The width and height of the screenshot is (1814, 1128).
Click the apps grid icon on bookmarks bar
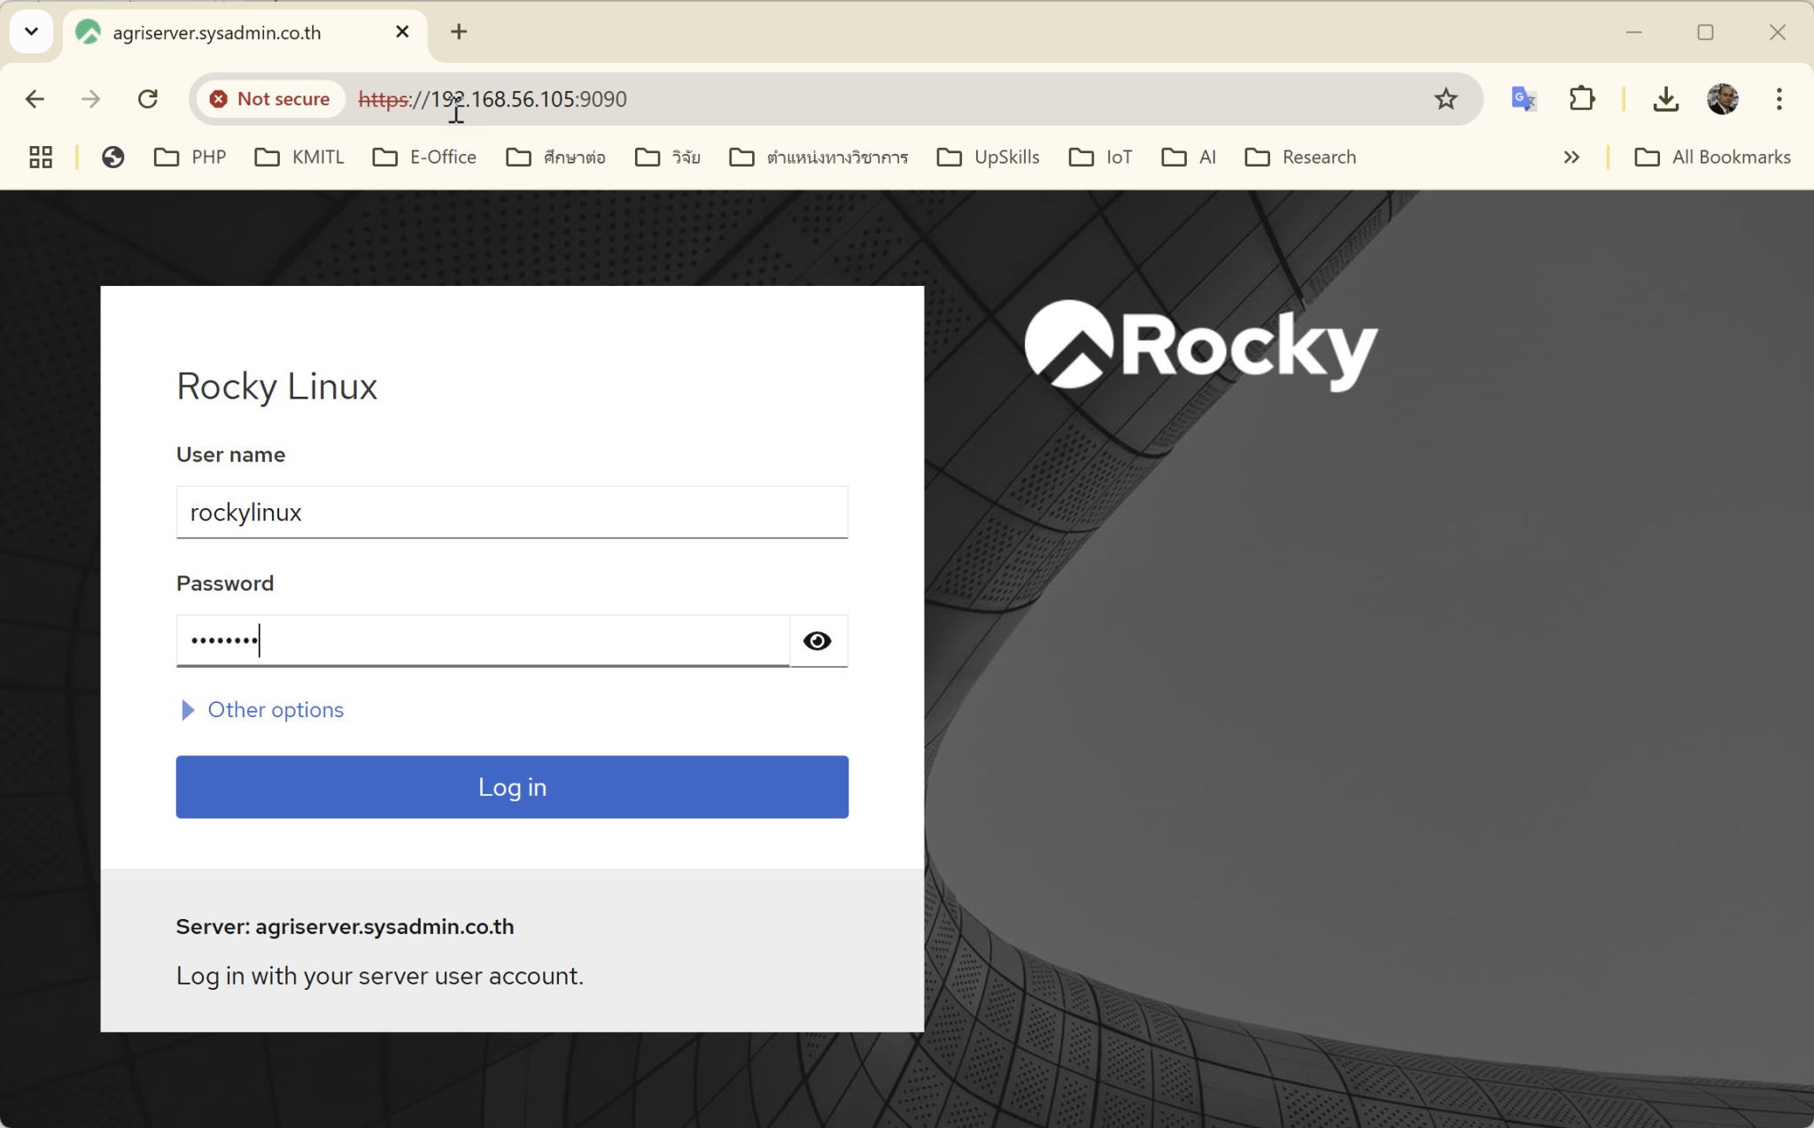tap(40, 157)
